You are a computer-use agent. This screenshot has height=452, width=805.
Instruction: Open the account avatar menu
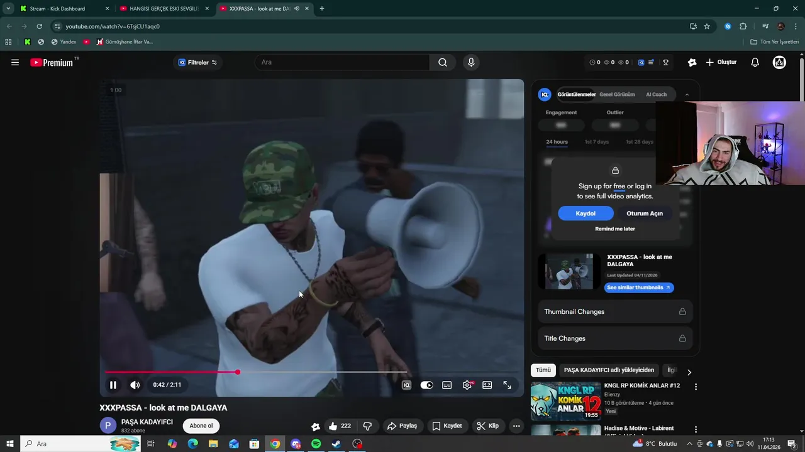(x=779, y=62)
